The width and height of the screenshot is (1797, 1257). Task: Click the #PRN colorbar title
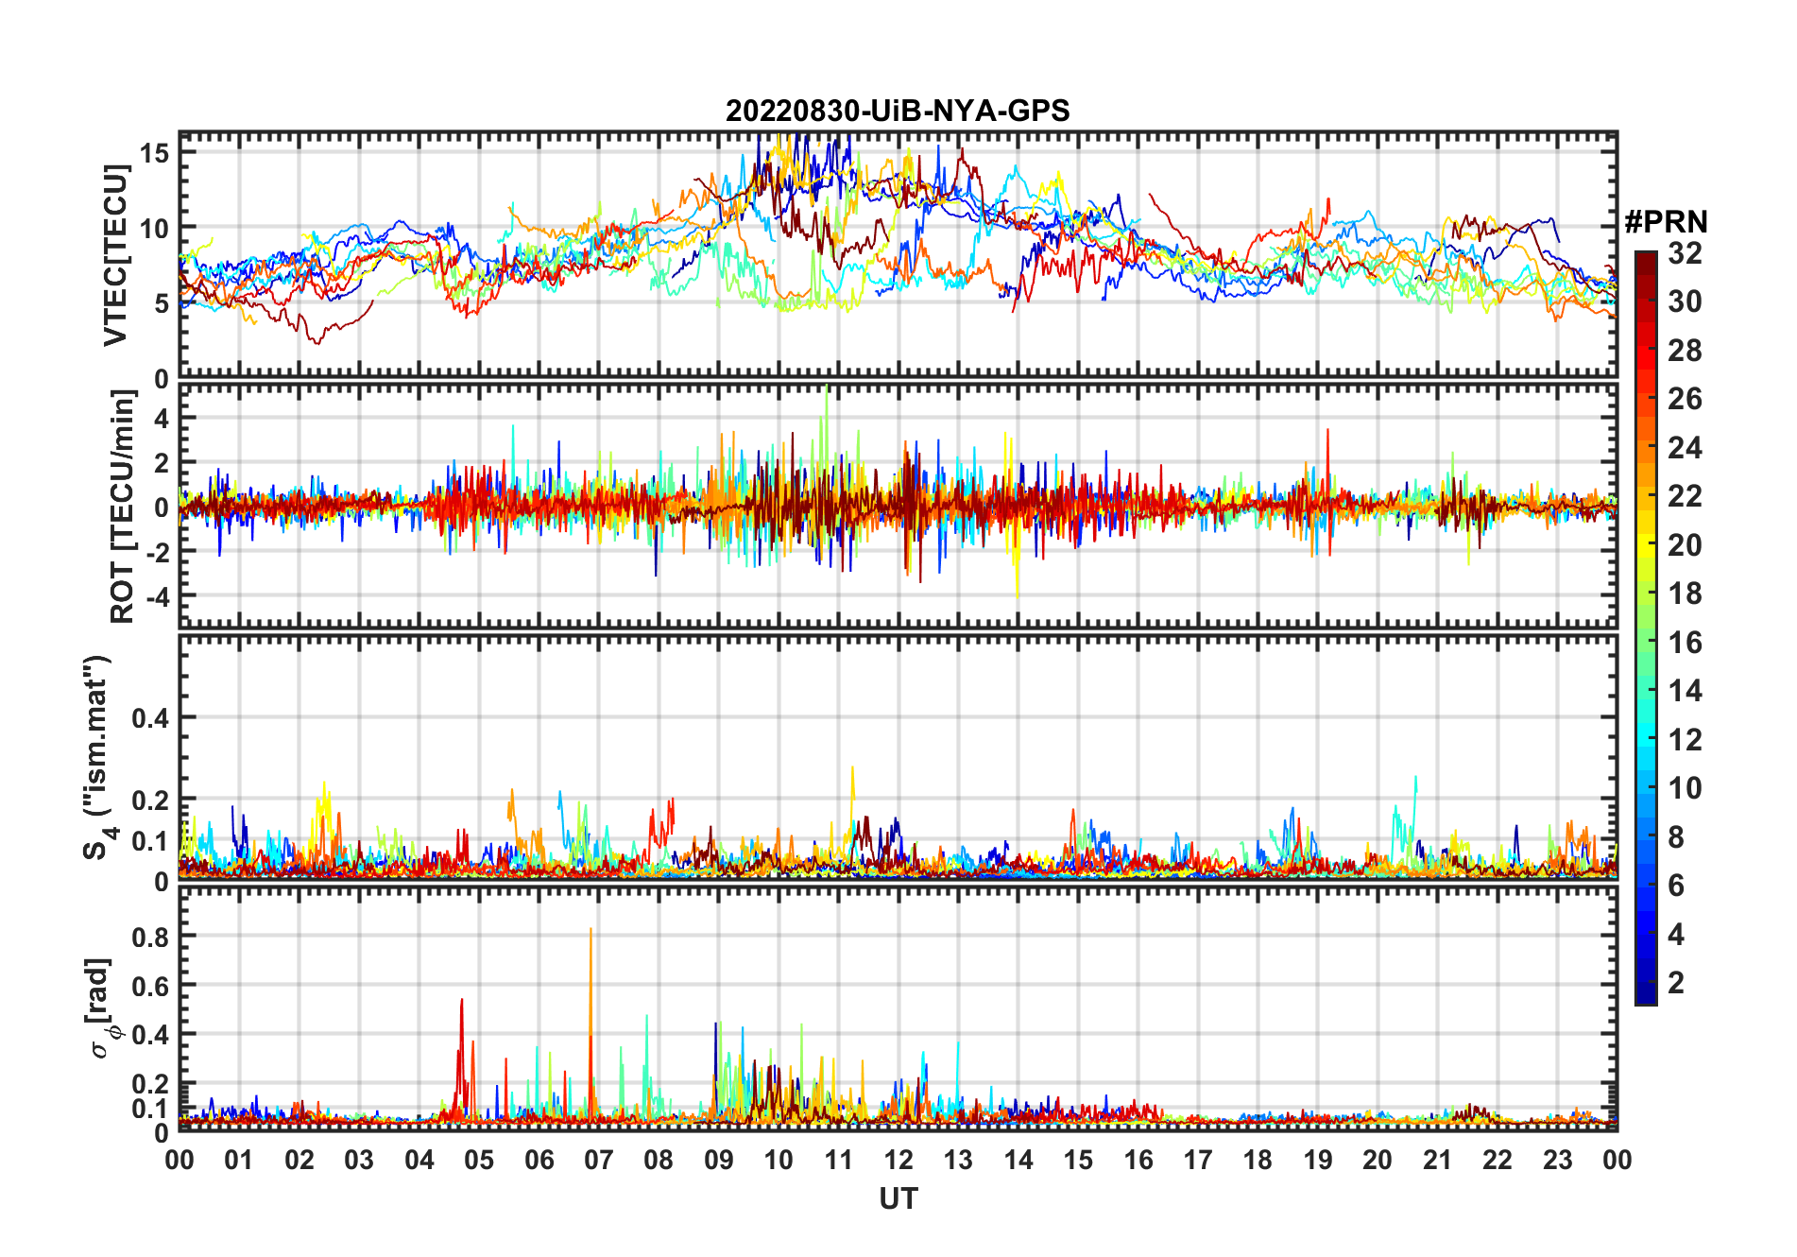click(x=1666, y=222)
